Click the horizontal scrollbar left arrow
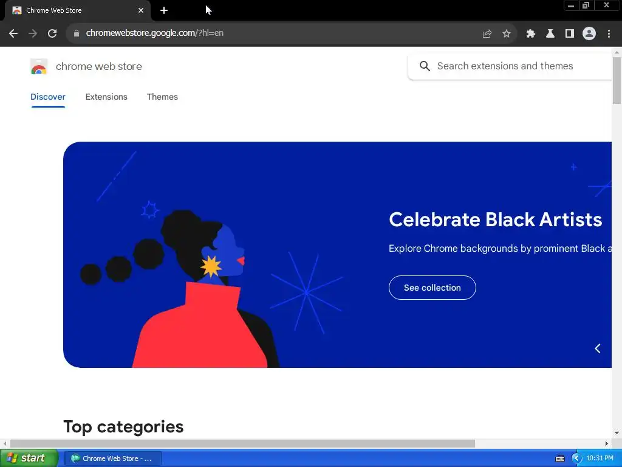This screenshot has width=622, height=467. point(4,443)
